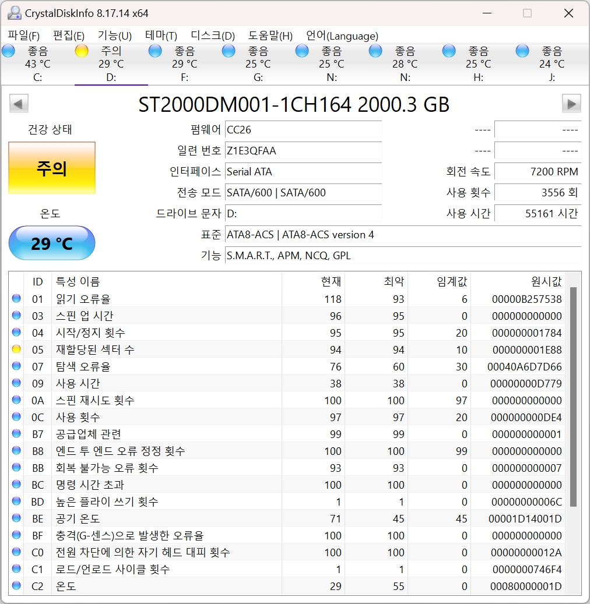Click the yellow status dot for attribute 05

click(x=16, y=349)
